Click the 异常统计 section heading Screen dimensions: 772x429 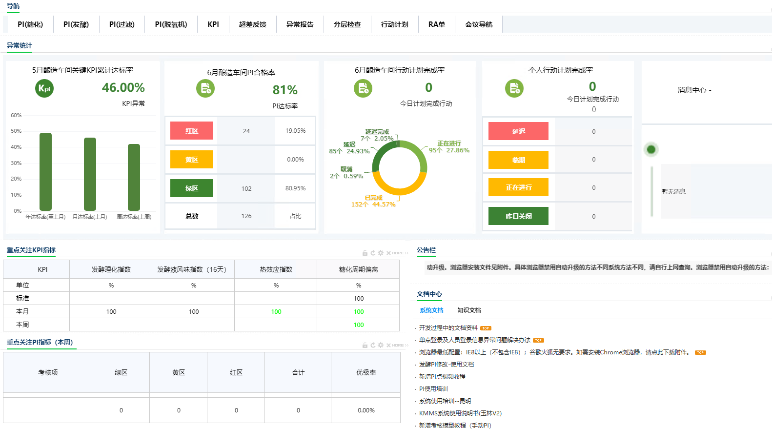pyautogui.click(x=20, y=45)
